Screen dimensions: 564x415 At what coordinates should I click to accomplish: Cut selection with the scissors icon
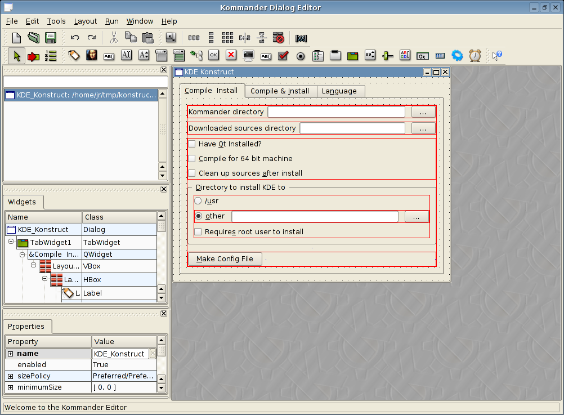point(114,37)
